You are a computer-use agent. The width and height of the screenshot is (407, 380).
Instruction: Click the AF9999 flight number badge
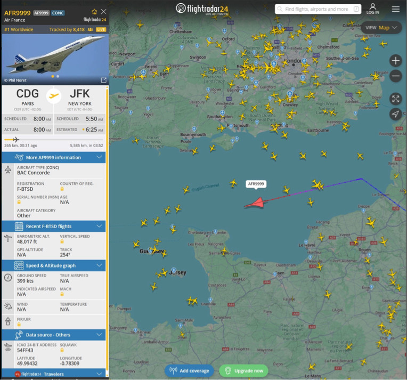pos(41,13)
